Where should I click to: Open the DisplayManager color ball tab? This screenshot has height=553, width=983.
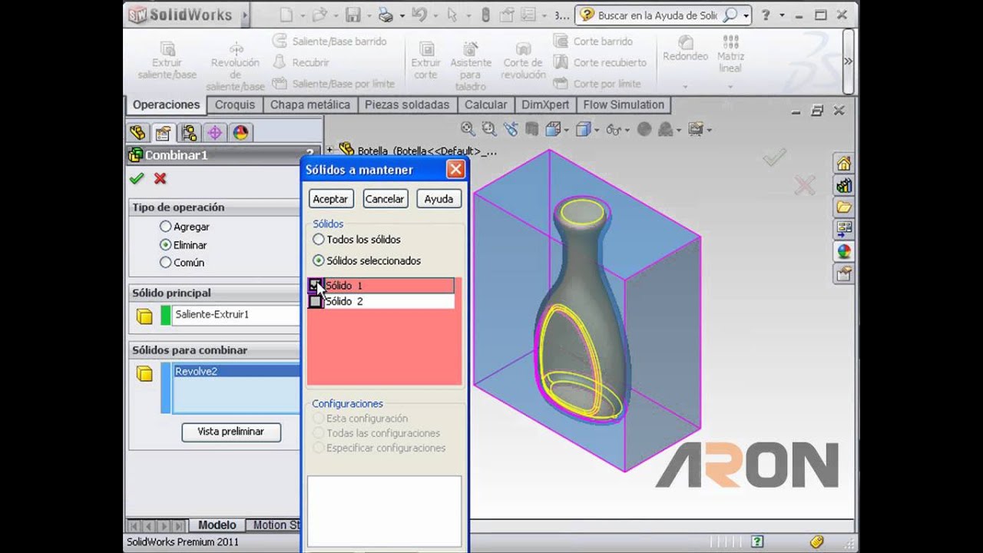pos(240,133)
